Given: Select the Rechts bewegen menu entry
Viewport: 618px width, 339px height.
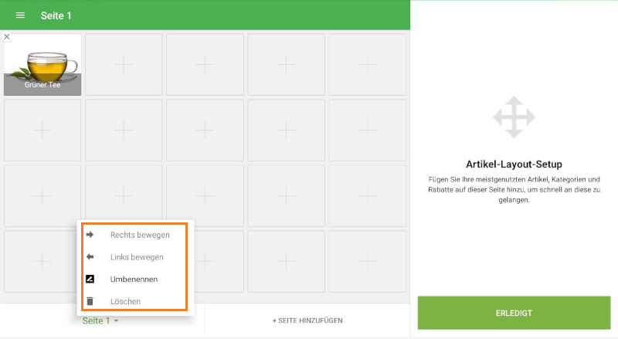Looking at the screenshot, I should click(140, 234).
